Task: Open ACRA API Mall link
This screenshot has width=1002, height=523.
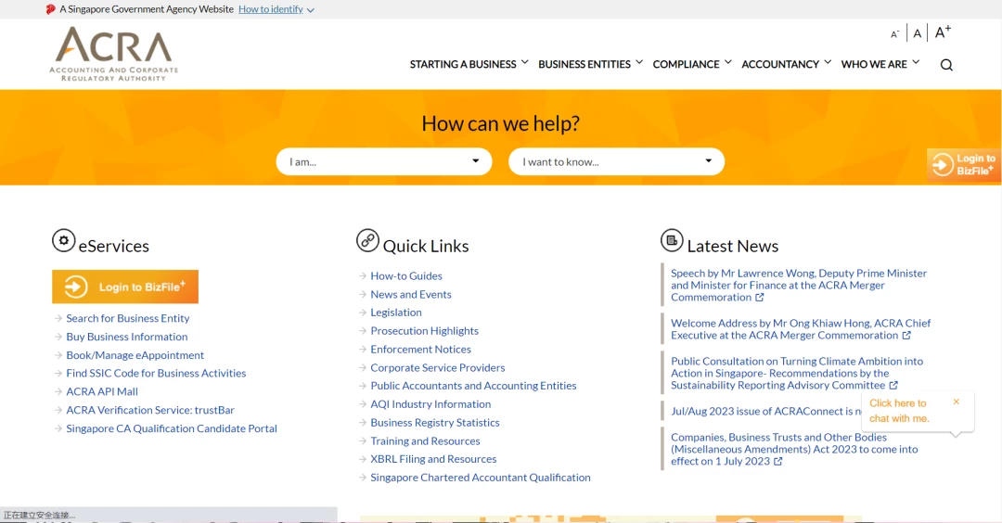Action: point(102,391)
